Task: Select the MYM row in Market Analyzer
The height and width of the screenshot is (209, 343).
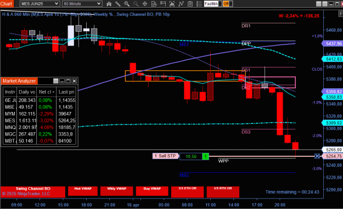Action: point(40,114)
